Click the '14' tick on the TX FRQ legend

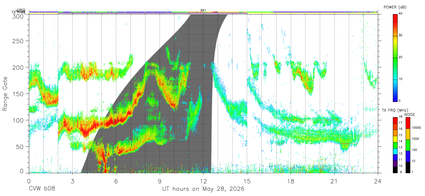point(401,142)
